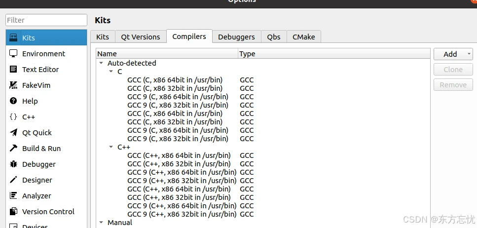Open the Environment settings monitor icon
The width and height of the screenshot is (477, 228).
tap(13, 54)
